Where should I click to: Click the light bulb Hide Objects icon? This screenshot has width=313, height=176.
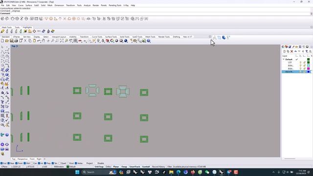click(x=98, y=41)
